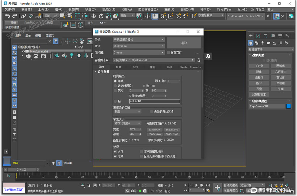Select the 活动时间段 radio button
The width and height of the screenshot is (297, 196).
(x=115, y=86)
